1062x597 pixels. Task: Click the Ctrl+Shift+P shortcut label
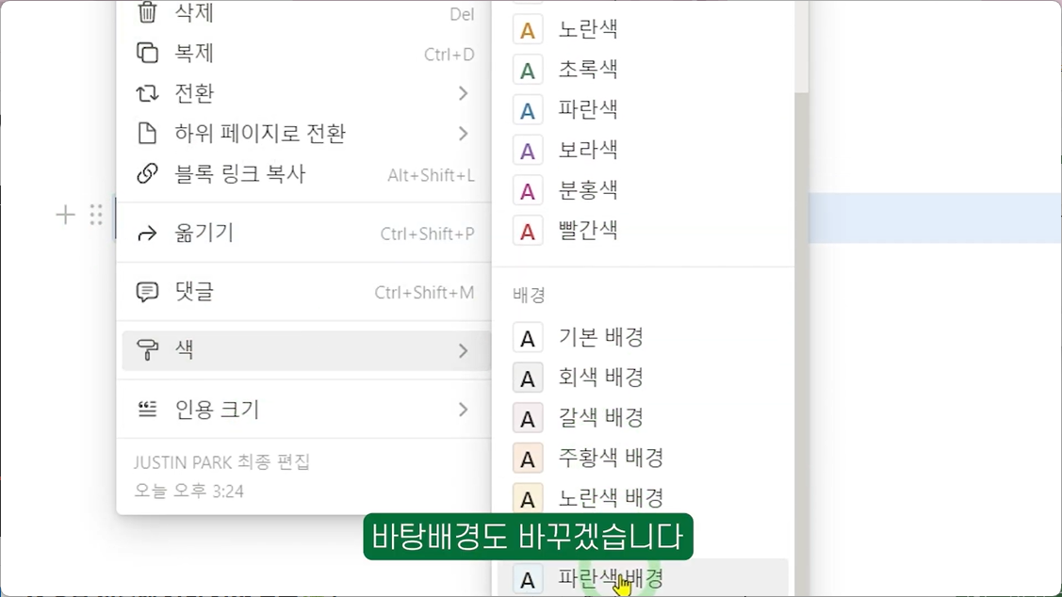coord(428,234)
